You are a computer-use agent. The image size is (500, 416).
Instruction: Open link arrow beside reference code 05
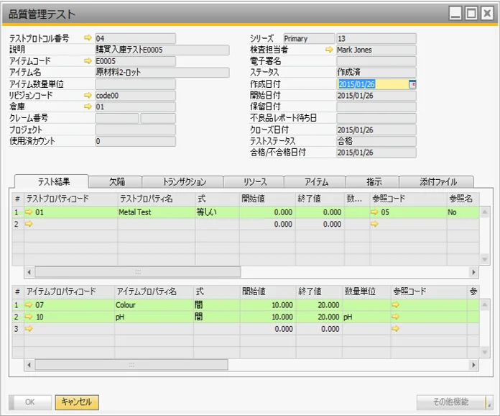(x=374, y=212)
